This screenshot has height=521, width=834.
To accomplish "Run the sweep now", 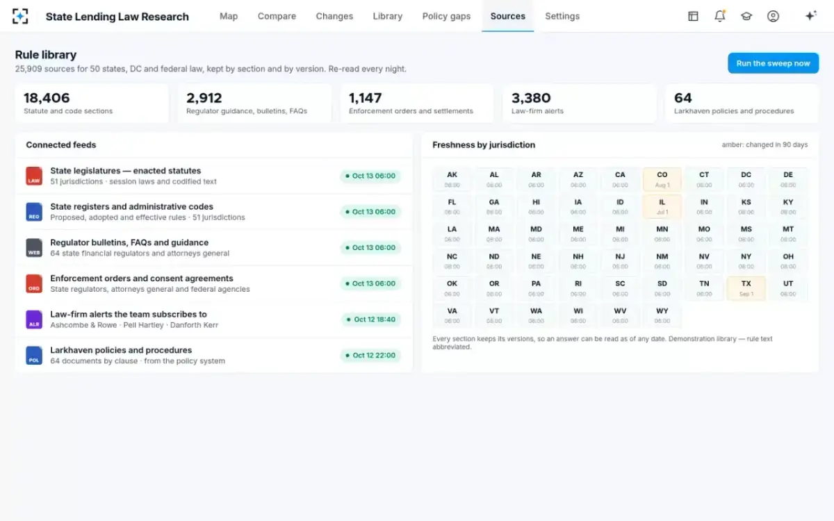I will point(774,63).
